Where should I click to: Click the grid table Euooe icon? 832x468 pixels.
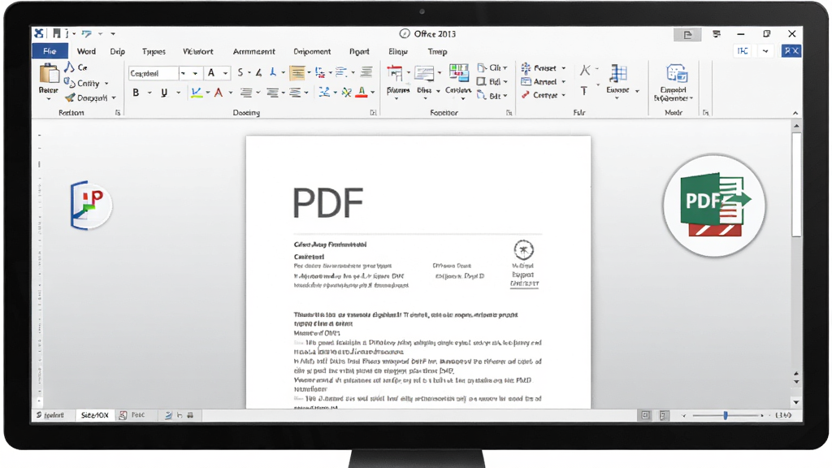tap(618, 73)
